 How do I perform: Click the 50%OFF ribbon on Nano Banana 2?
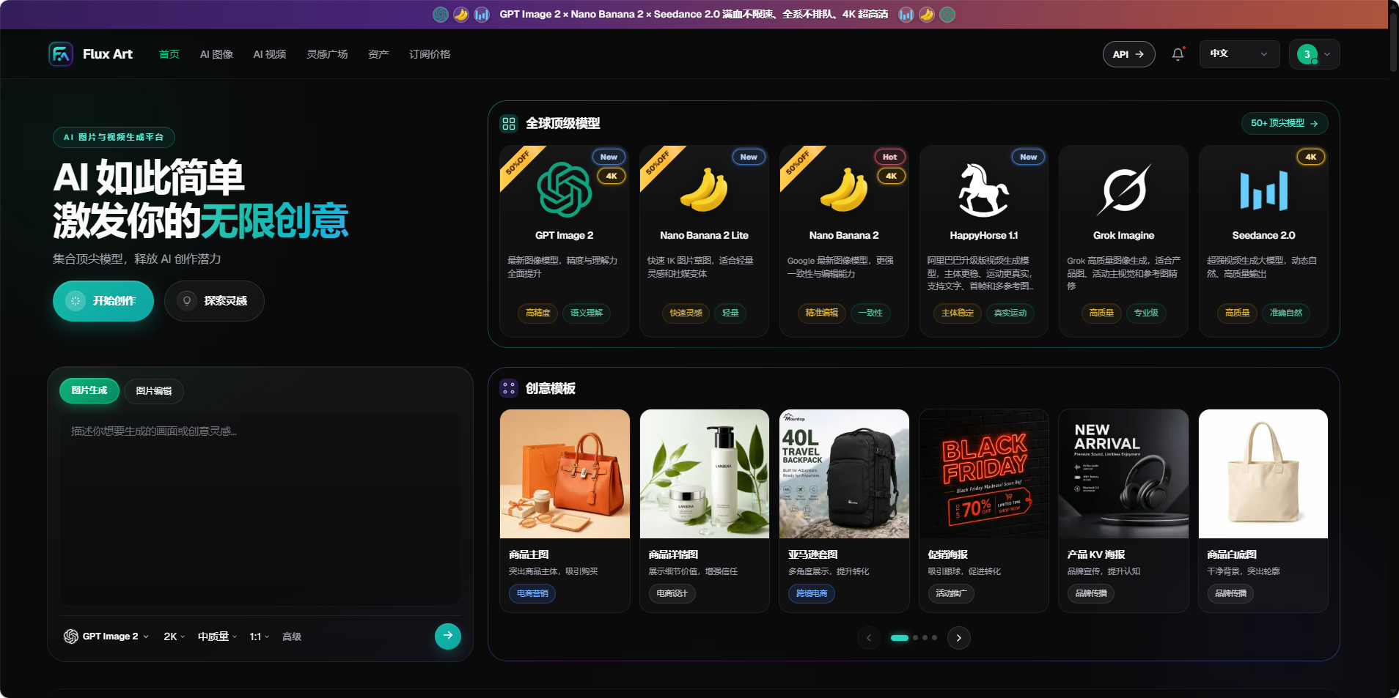[798, 163]
